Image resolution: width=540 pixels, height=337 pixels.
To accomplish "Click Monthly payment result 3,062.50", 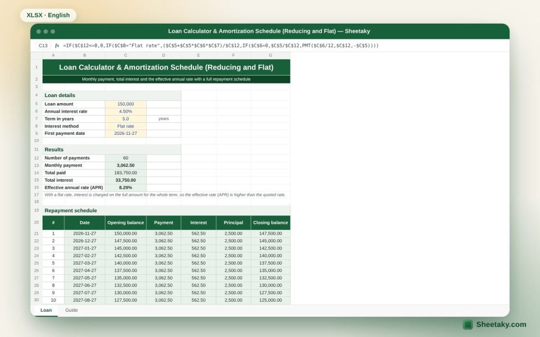I will 126,165.
